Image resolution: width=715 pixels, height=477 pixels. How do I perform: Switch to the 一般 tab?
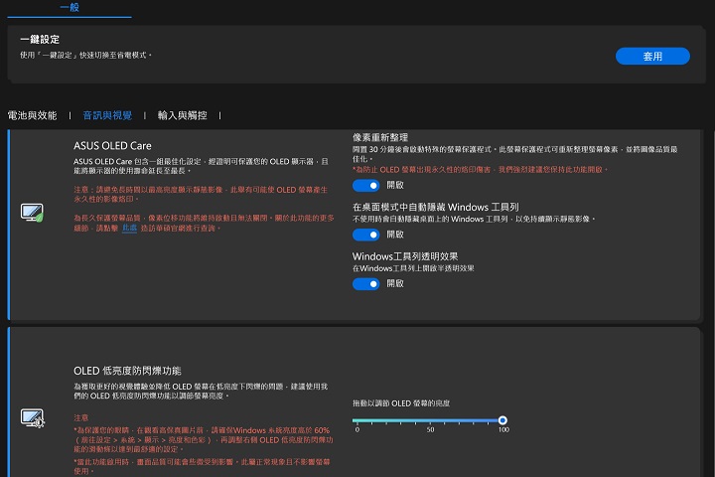(70, 7)
